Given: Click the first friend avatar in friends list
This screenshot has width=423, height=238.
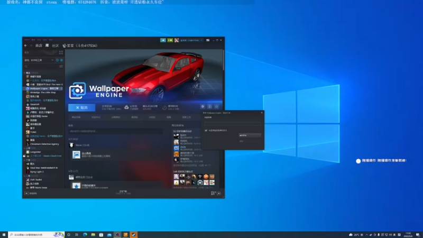Looking at the screenshot, I should (176, 136).
